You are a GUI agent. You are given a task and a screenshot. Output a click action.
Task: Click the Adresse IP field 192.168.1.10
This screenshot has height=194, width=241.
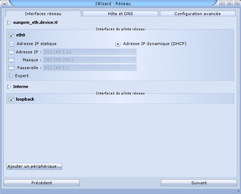89,52
